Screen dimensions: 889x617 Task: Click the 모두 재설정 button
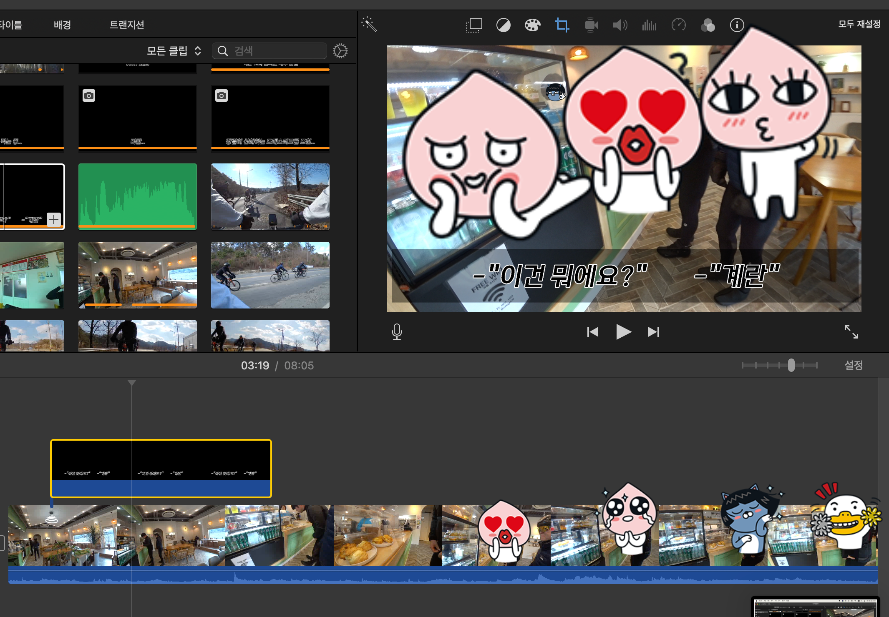[859, 24]
